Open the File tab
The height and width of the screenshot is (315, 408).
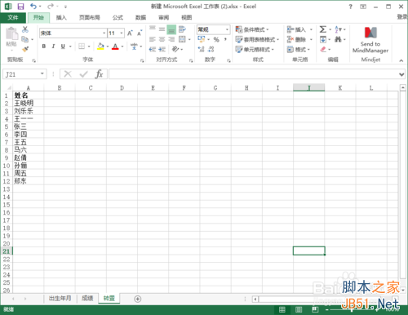click(x=13, y=17)
